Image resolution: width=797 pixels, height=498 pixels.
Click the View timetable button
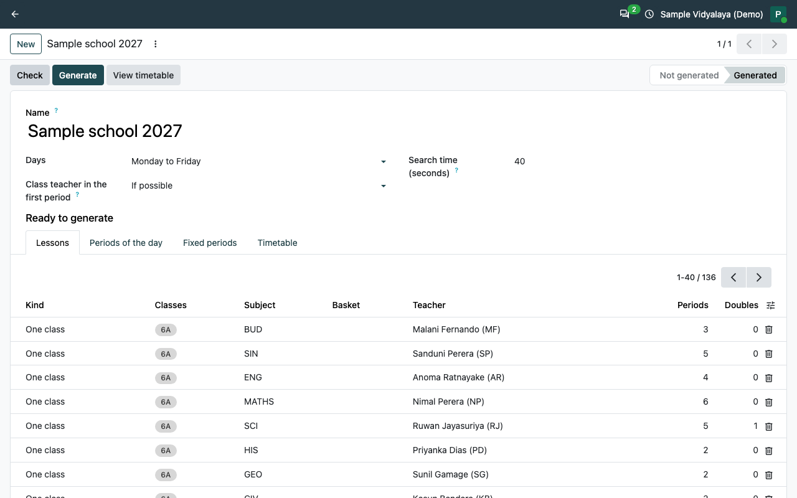point(143,75)
